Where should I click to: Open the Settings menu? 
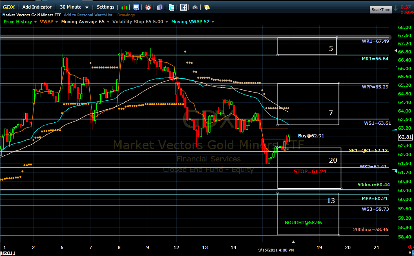(105, 7)
